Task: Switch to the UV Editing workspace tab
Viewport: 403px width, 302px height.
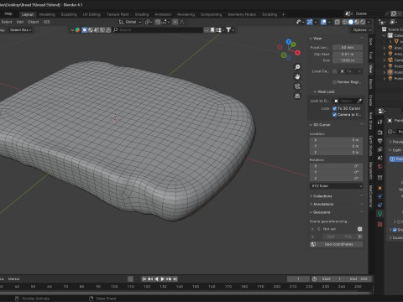Action: [x=92, y=14]
